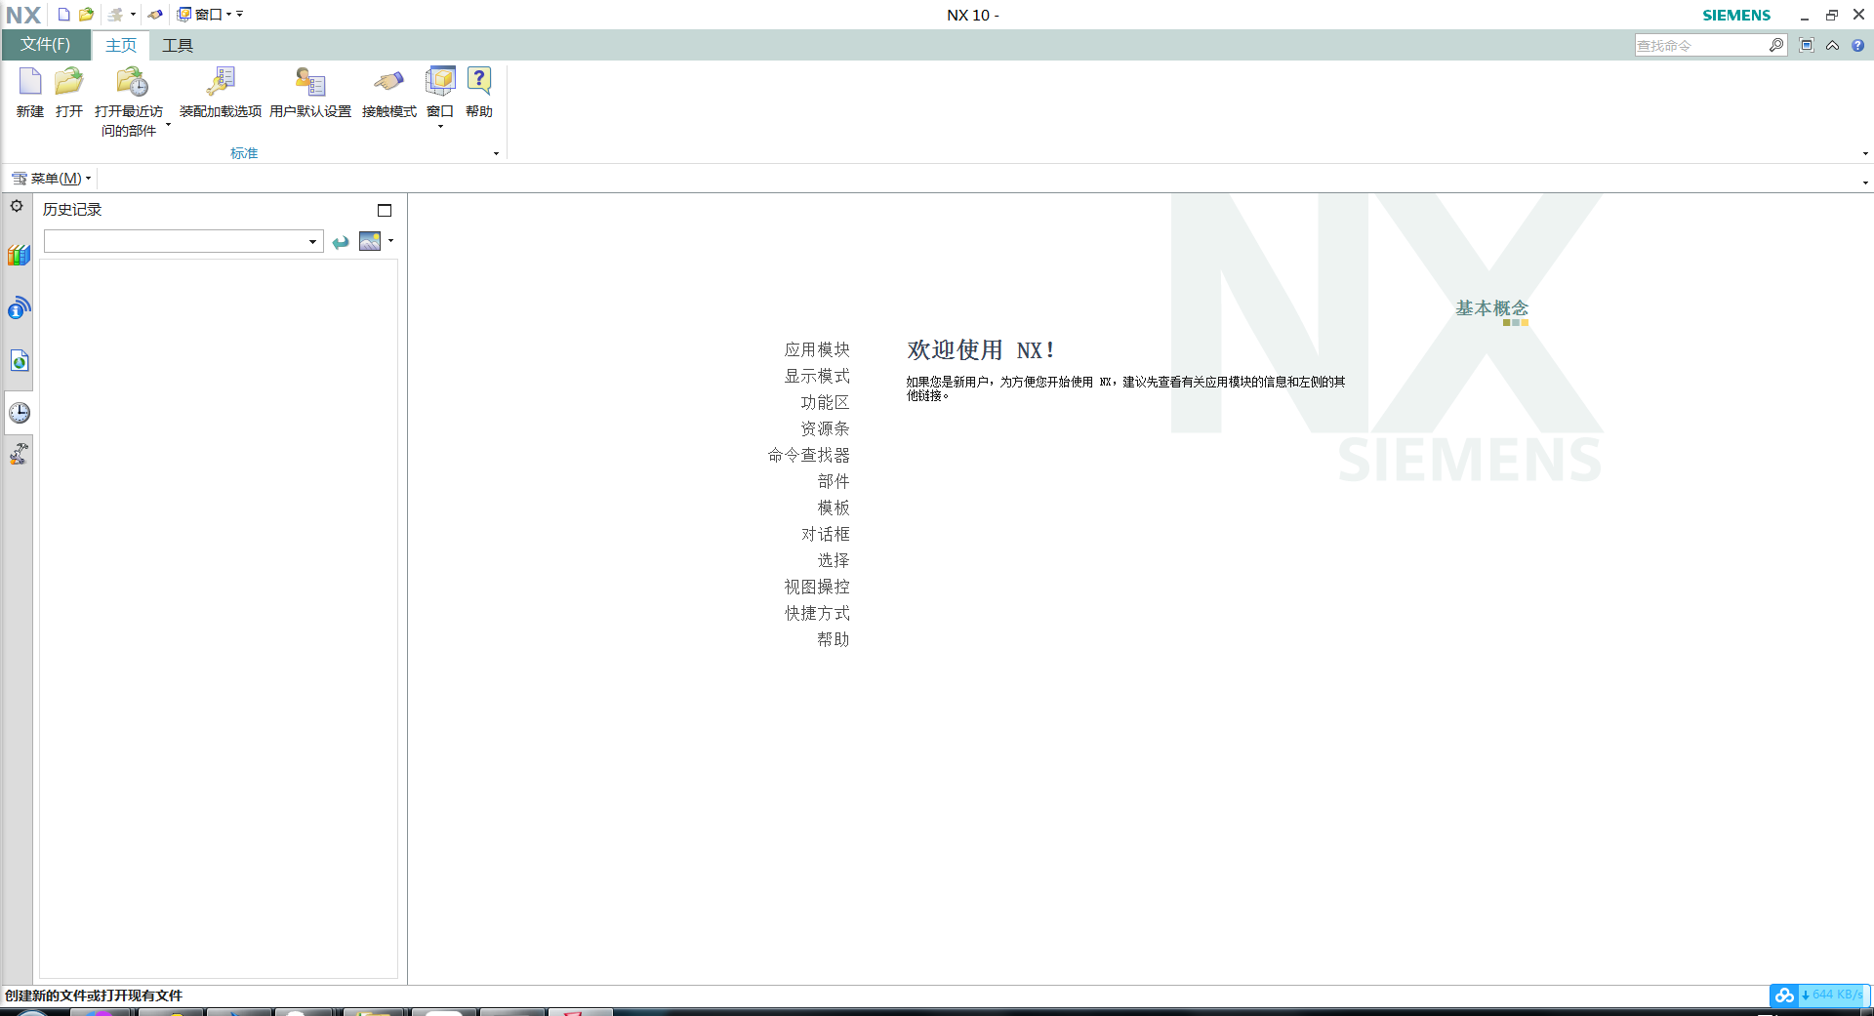Open ribbon options arrow at right edge

pyautogui.click(x=1865, y=153)
